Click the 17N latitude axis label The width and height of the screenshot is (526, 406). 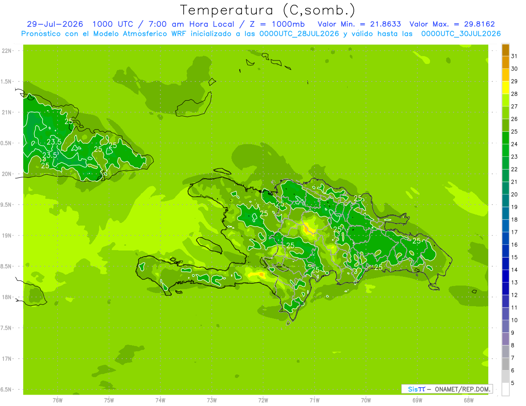7,359
